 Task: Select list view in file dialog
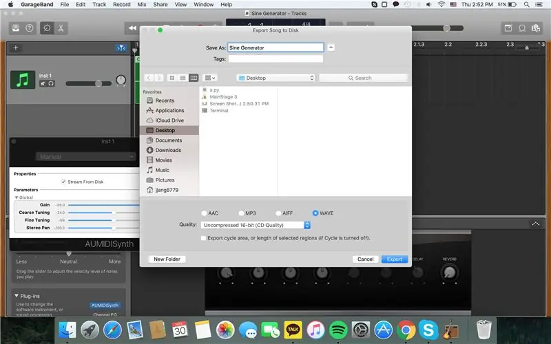click(x=183, y=78)
